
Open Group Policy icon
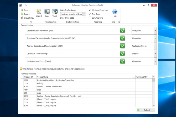tap(22, 18)
